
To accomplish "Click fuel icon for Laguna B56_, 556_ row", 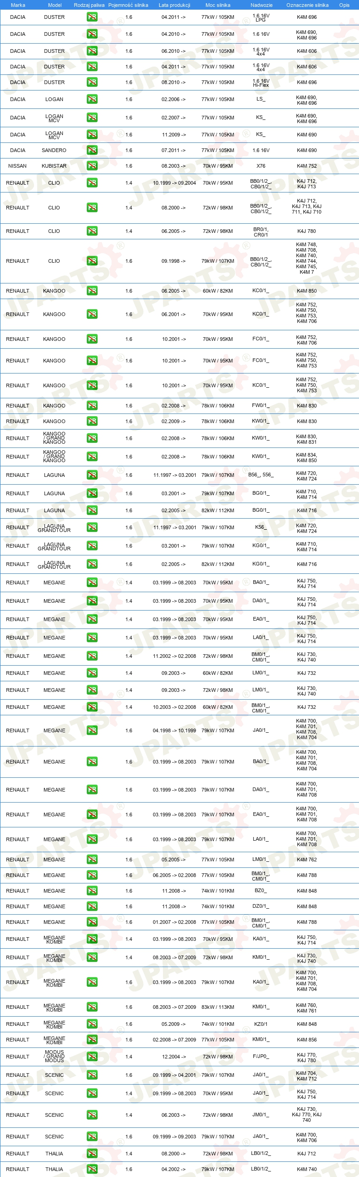I will point(92,475).
